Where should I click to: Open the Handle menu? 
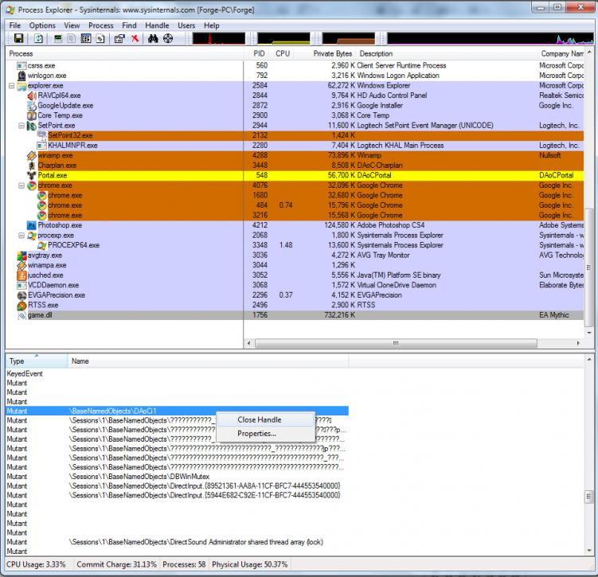pos(157,25)
